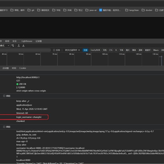Click the export HAR download icon

click(23, 46)
